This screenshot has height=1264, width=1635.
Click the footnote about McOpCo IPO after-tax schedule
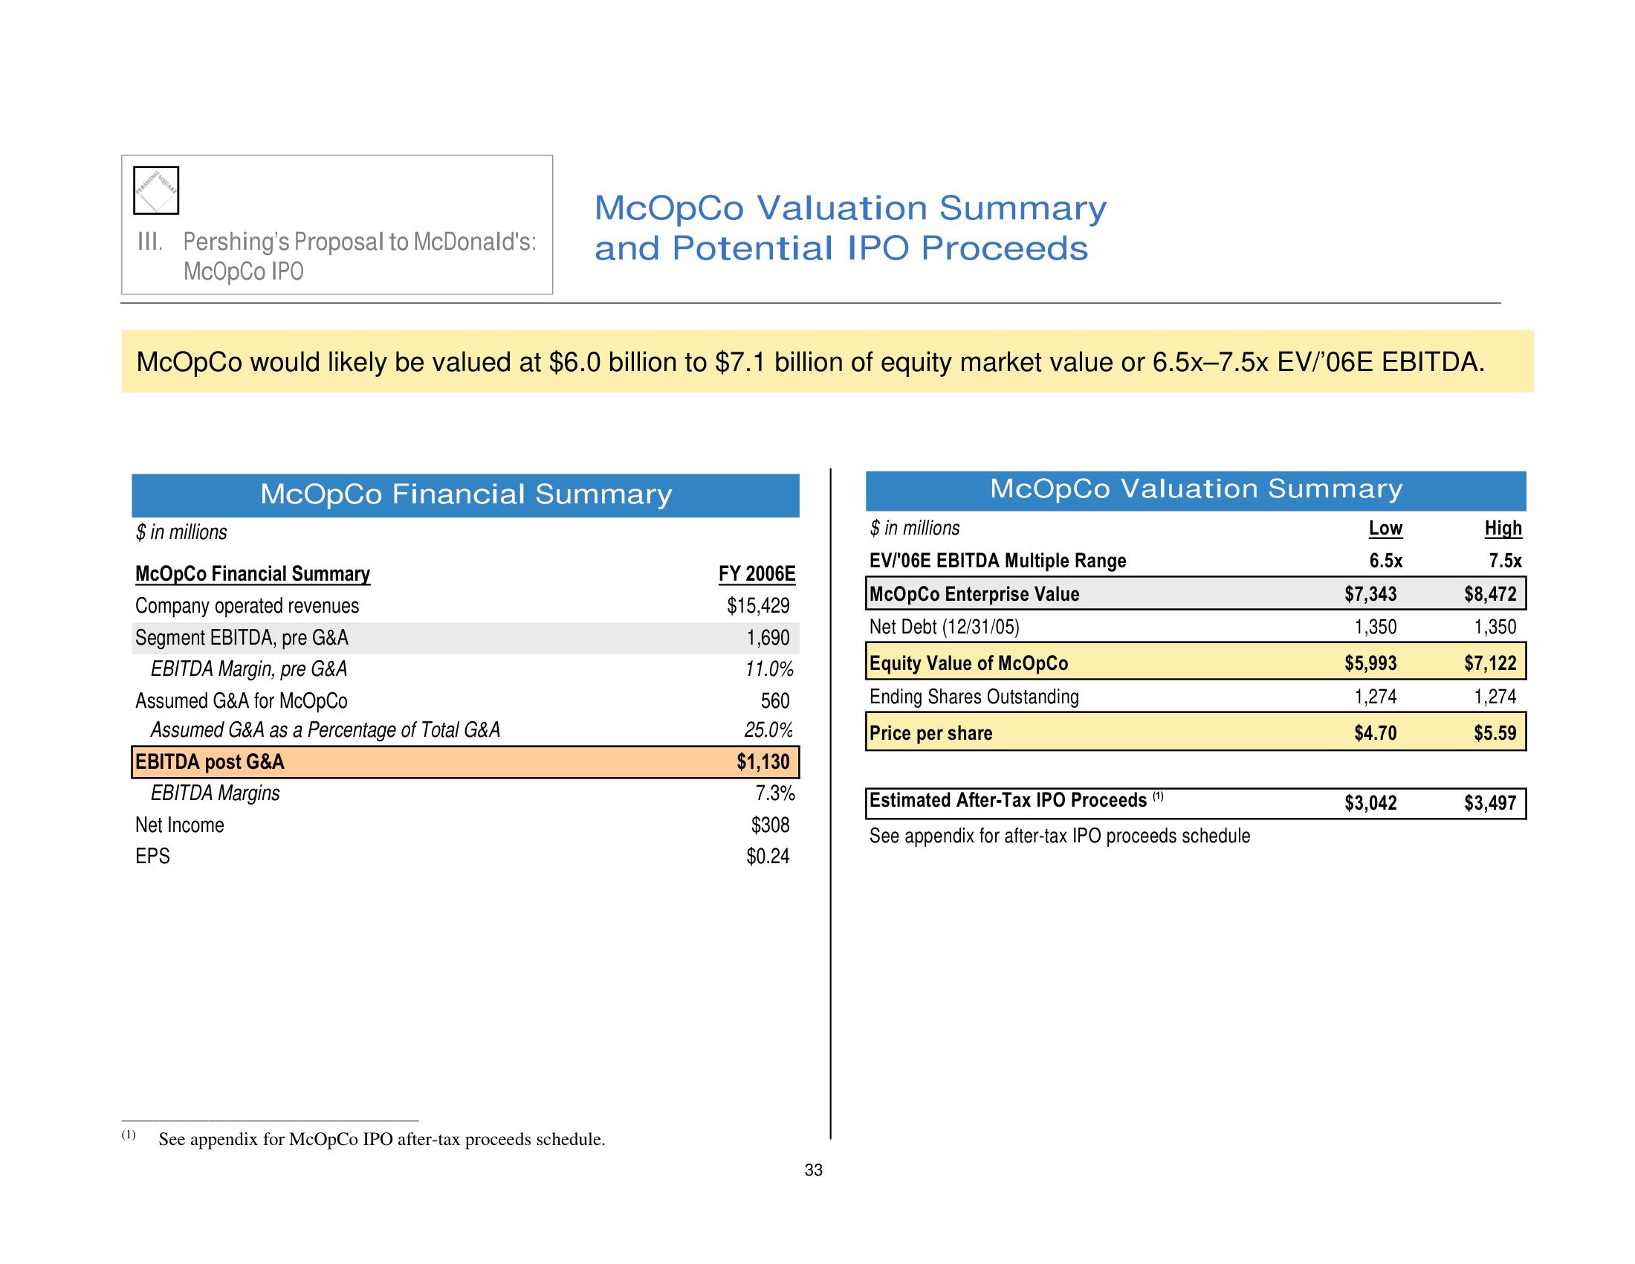382,1139
